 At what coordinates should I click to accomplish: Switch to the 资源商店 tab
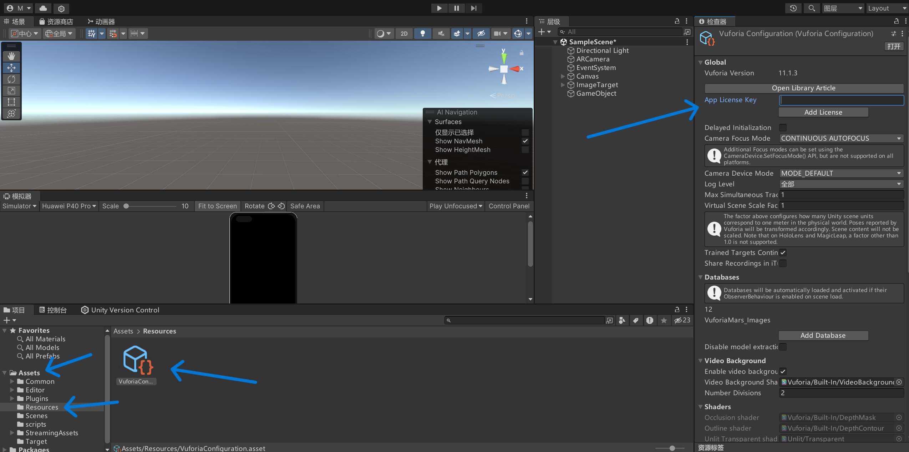[56, 21]
